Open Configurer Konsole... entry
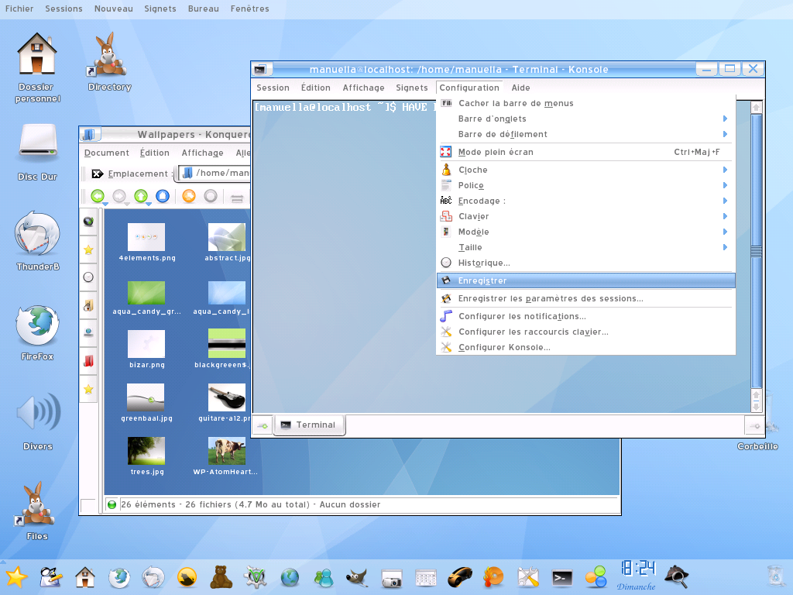The width and height of the screenshot is (793, 595). (585, 348)
